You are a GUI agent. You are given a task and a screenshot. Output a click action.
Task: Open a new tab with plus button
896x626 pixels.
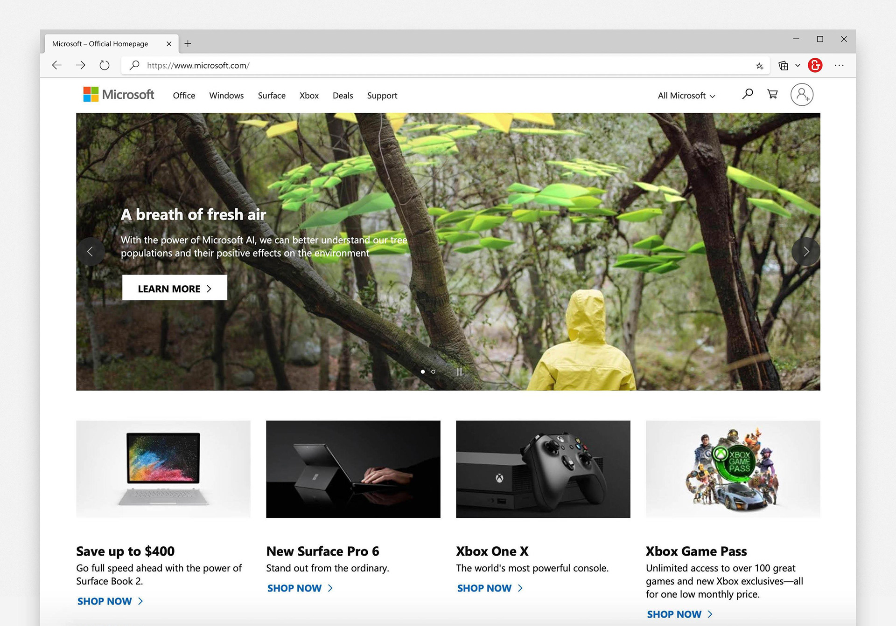point(188,43)
